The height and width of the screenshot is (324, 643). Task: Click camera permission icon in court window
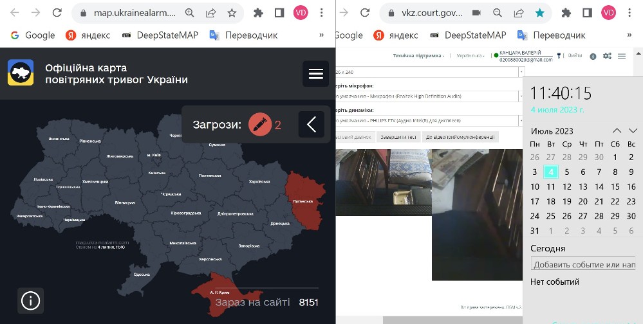476,13
